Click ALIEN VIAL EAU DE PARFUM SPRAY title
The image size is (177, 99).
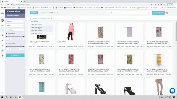point(40,42)
